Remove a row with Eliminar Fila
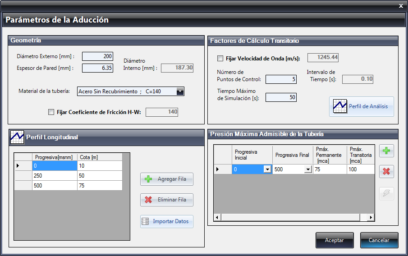408x256 pixels. tap(167, 200)
